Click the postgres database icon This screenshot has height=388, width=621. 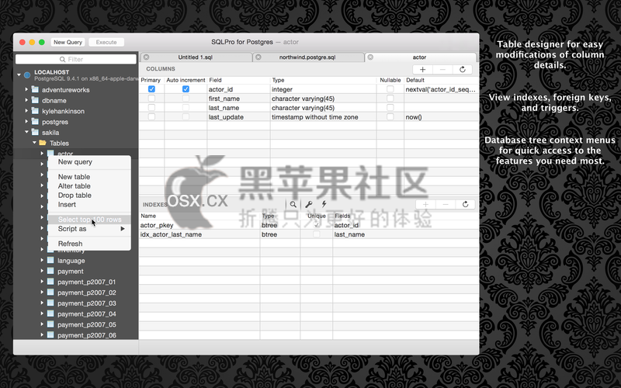(35, 122)
